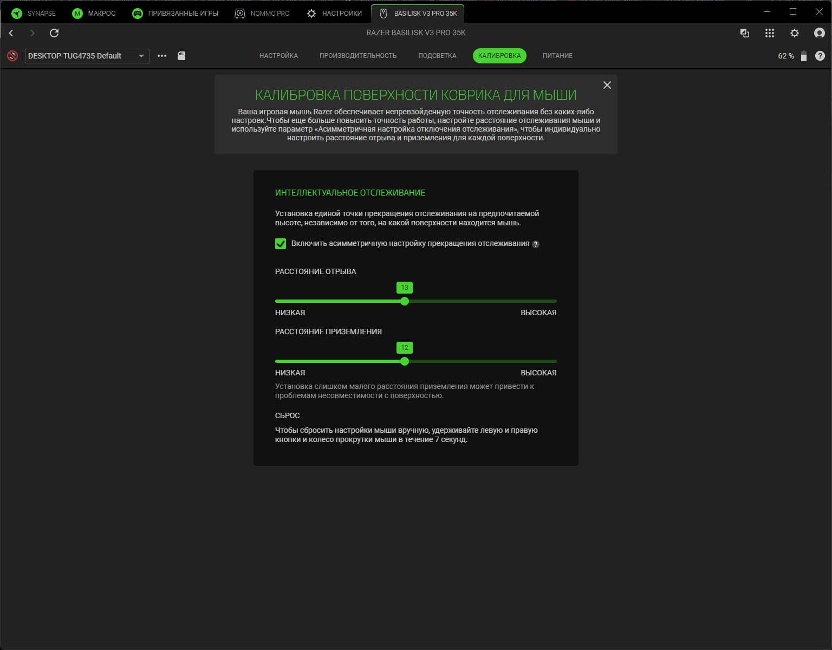Click the overlapping windows icon in header

pyautogui.click(x=745, y=33)
